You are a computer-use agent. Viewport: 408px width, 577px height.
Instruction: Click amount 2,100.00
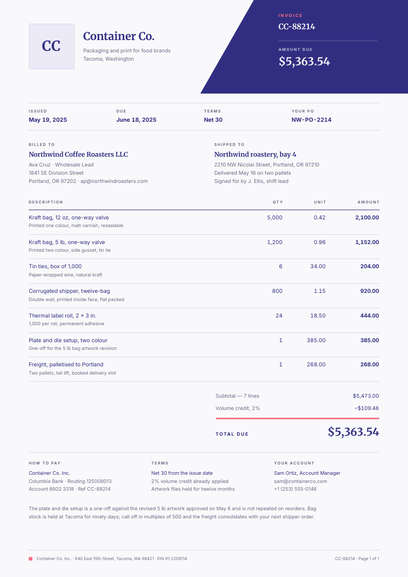click(x=367, y=217)
